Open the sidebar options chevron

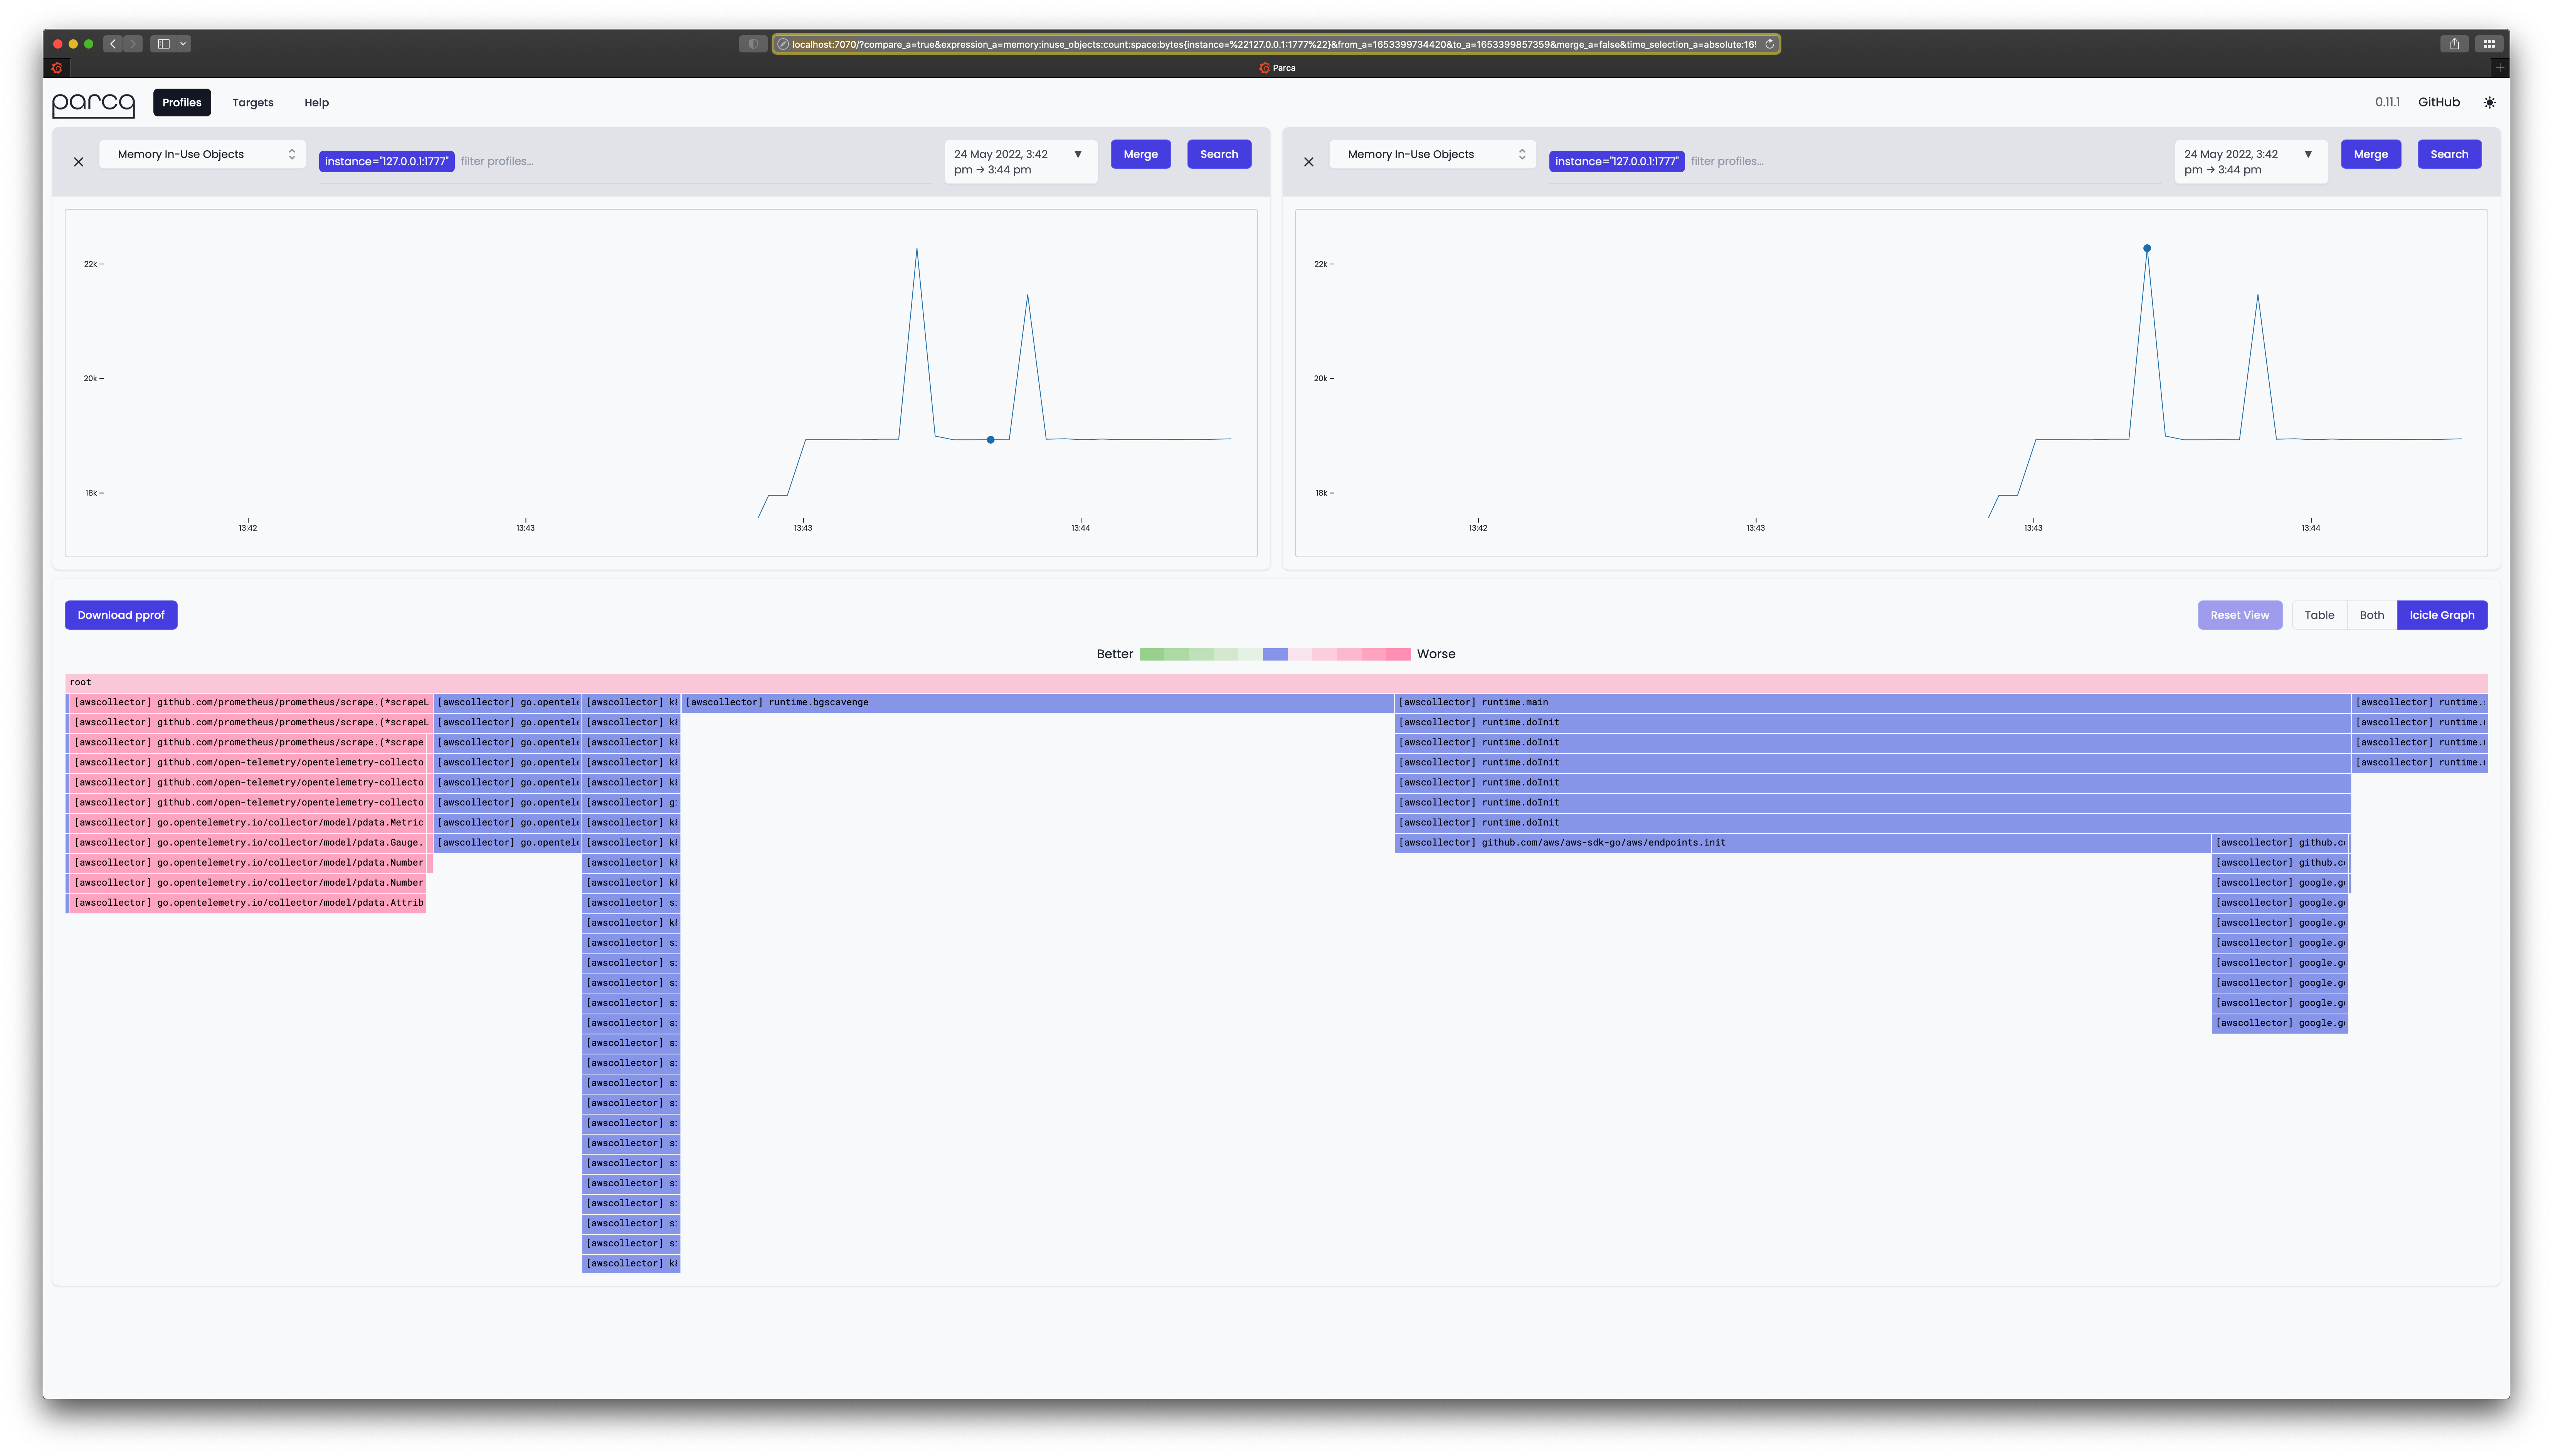click(x=183, y=44)
